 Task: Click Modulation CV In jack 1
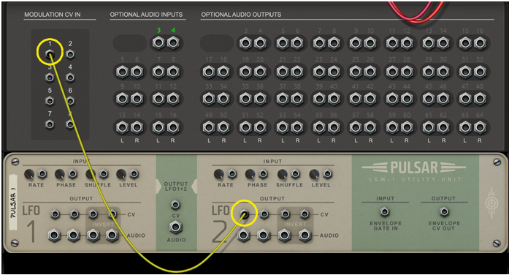pos(50,54)
